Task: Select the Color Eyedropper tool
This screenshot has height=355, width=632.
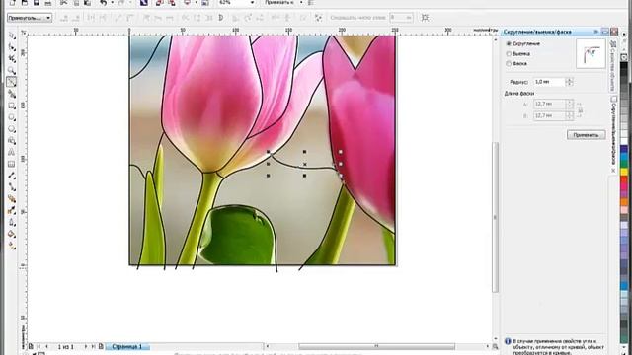Action: [12, 210]
